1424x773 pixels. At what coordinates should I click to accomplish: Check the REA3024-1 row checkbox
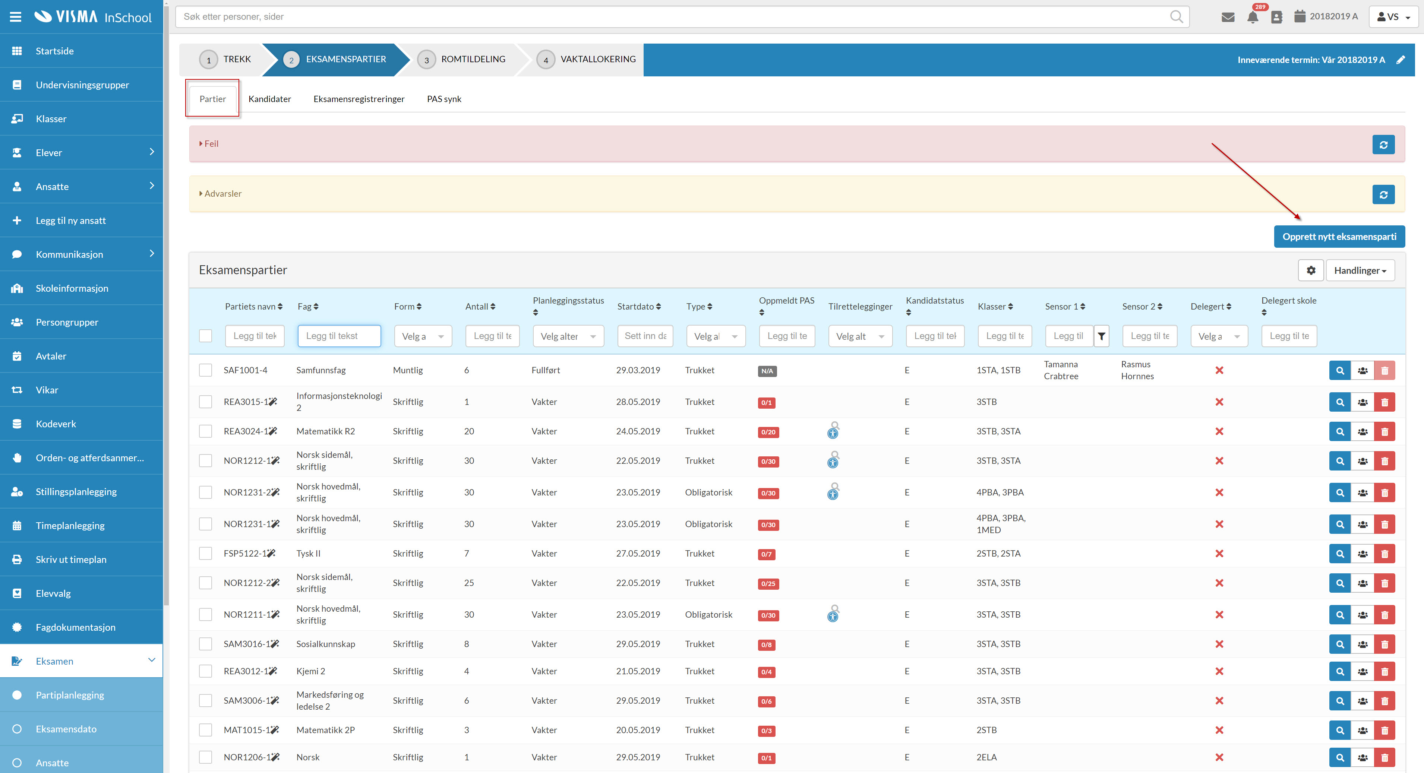point(206,431)
